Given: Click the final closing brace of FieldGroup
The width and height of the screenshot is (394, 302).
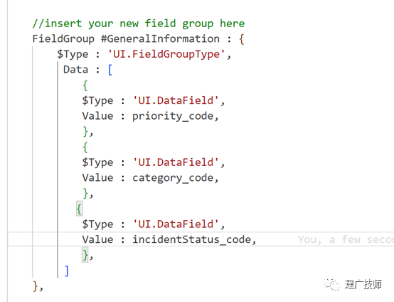Looking at the screenshot, I should tap(36, 286).
